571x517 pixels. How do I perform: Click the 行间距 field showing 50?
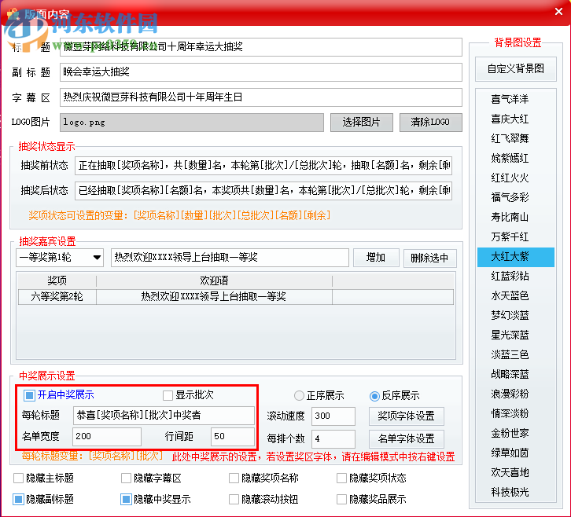[x=233, y=437]
